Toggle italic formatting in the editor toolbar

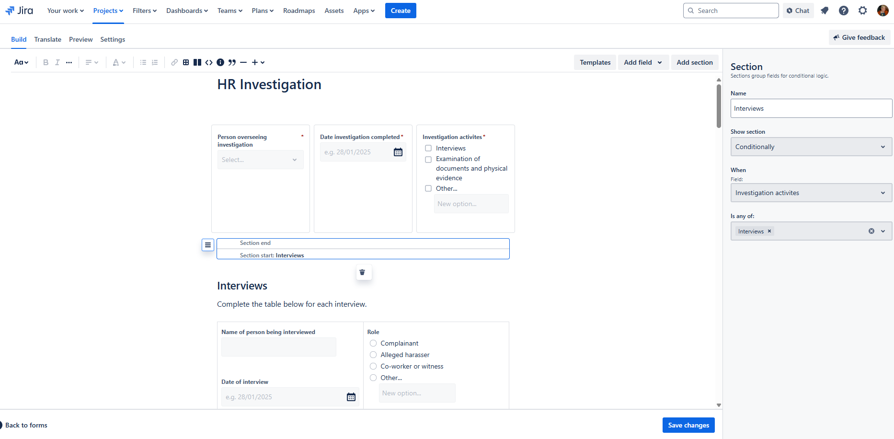coord(57,62)
